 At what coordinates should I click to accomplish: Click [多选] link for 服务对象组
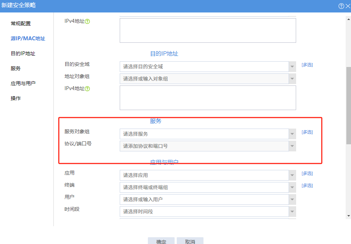click(x=307, y=132)
